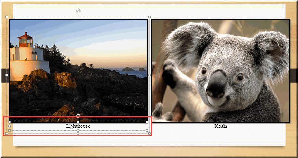Click the Koala caption text
This screenshot has width=298, height=158.
tap(221, 126)
